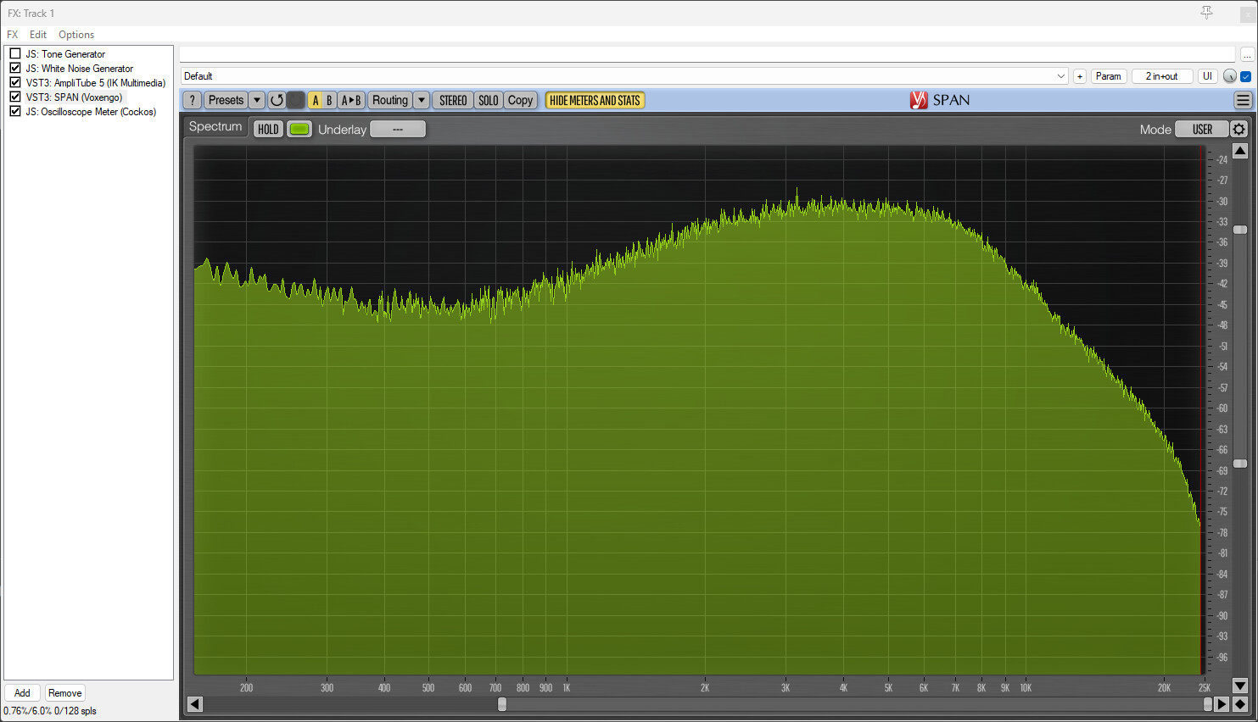Click the scroll-up arrow at the dB scale
The width and height of the screenshot is (1258, 722).
click(x=1240, y=152)
